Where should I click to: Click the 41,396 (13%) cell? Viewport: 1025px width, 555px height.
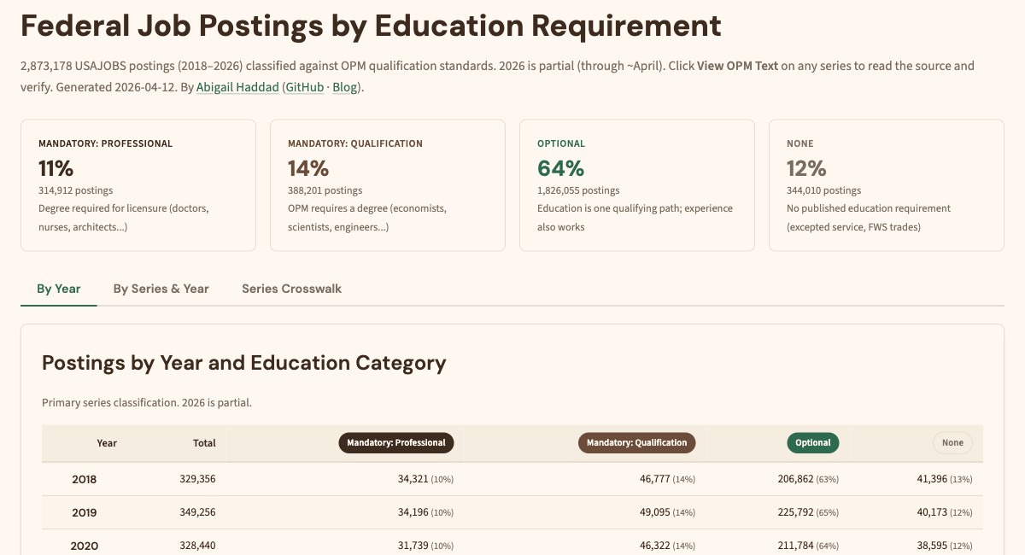pyautogui.click(x=944, y=480)
